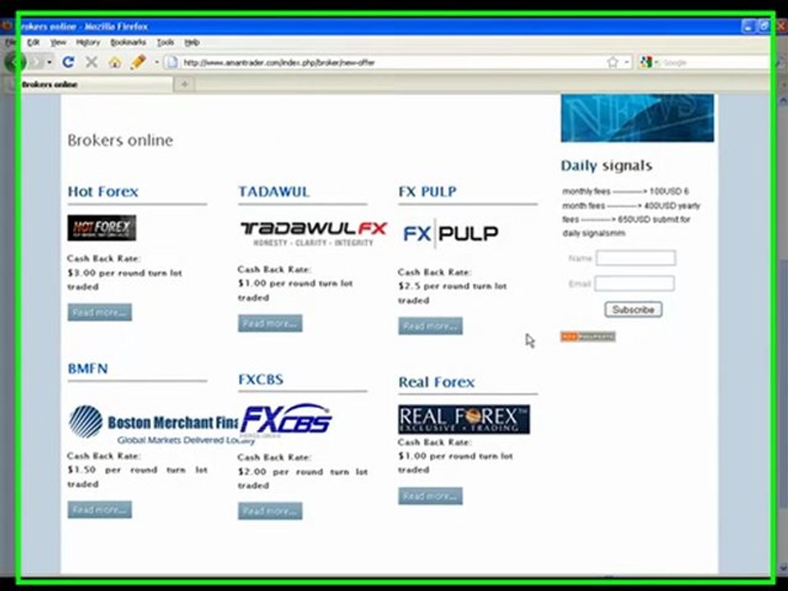Click the Email input field

[635, 283]
